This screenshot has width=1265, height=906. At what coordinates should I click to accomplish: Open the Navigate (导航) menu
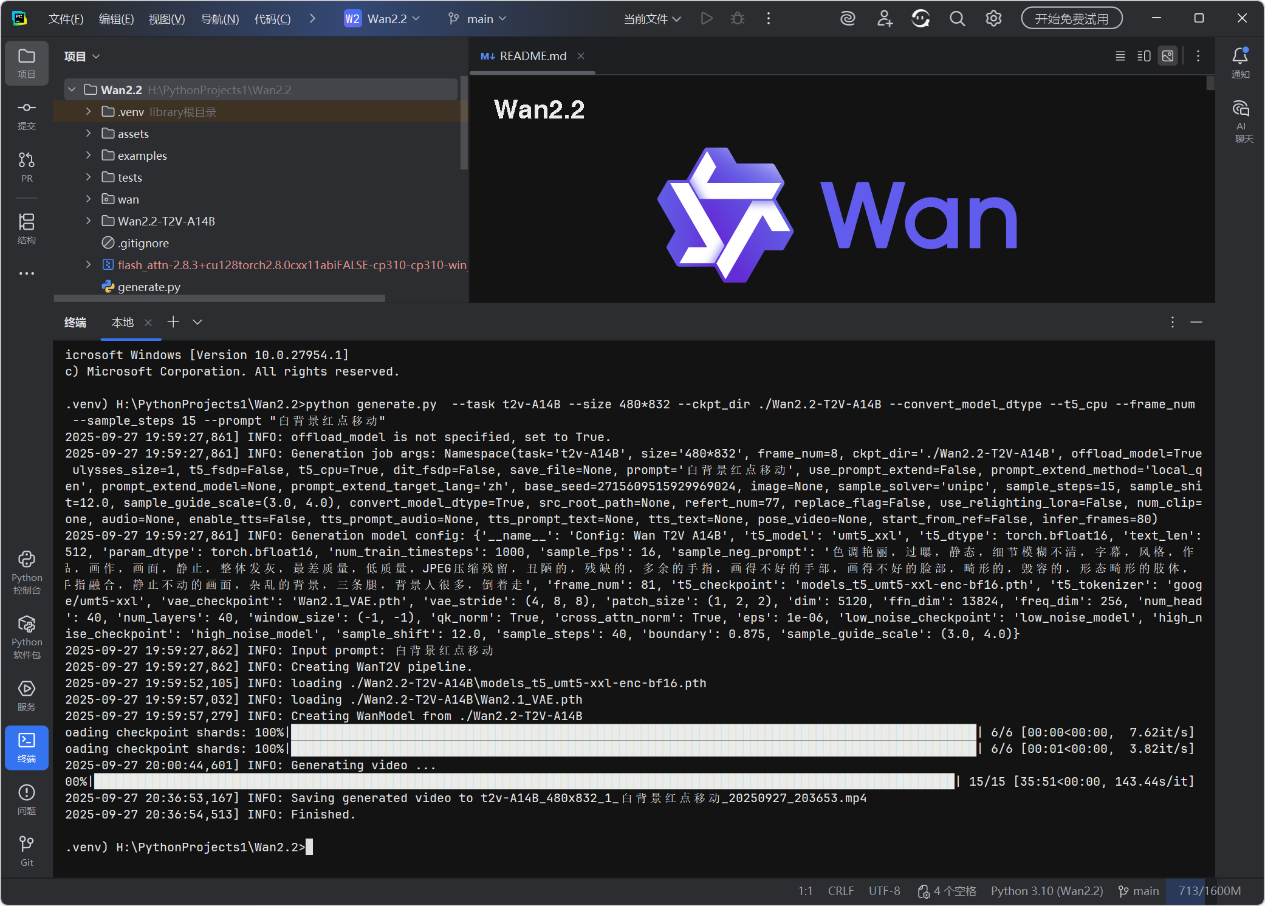click(220, 19)
